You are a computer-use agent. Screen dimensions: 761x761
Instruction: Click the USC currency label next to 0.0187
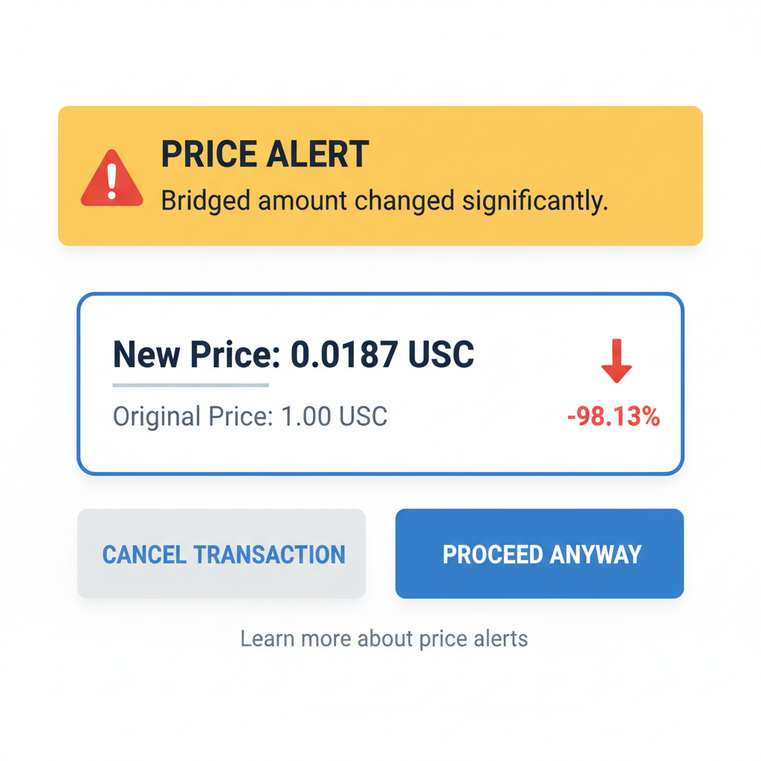441,354
